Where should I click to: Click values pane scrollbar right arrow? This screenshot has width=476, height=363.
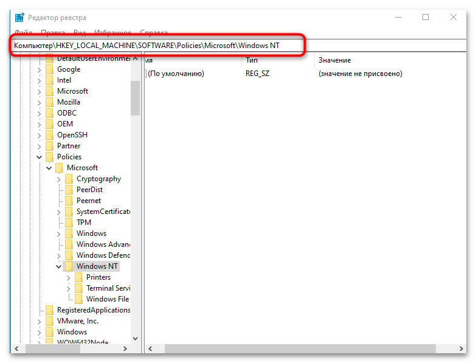(461, 349)
